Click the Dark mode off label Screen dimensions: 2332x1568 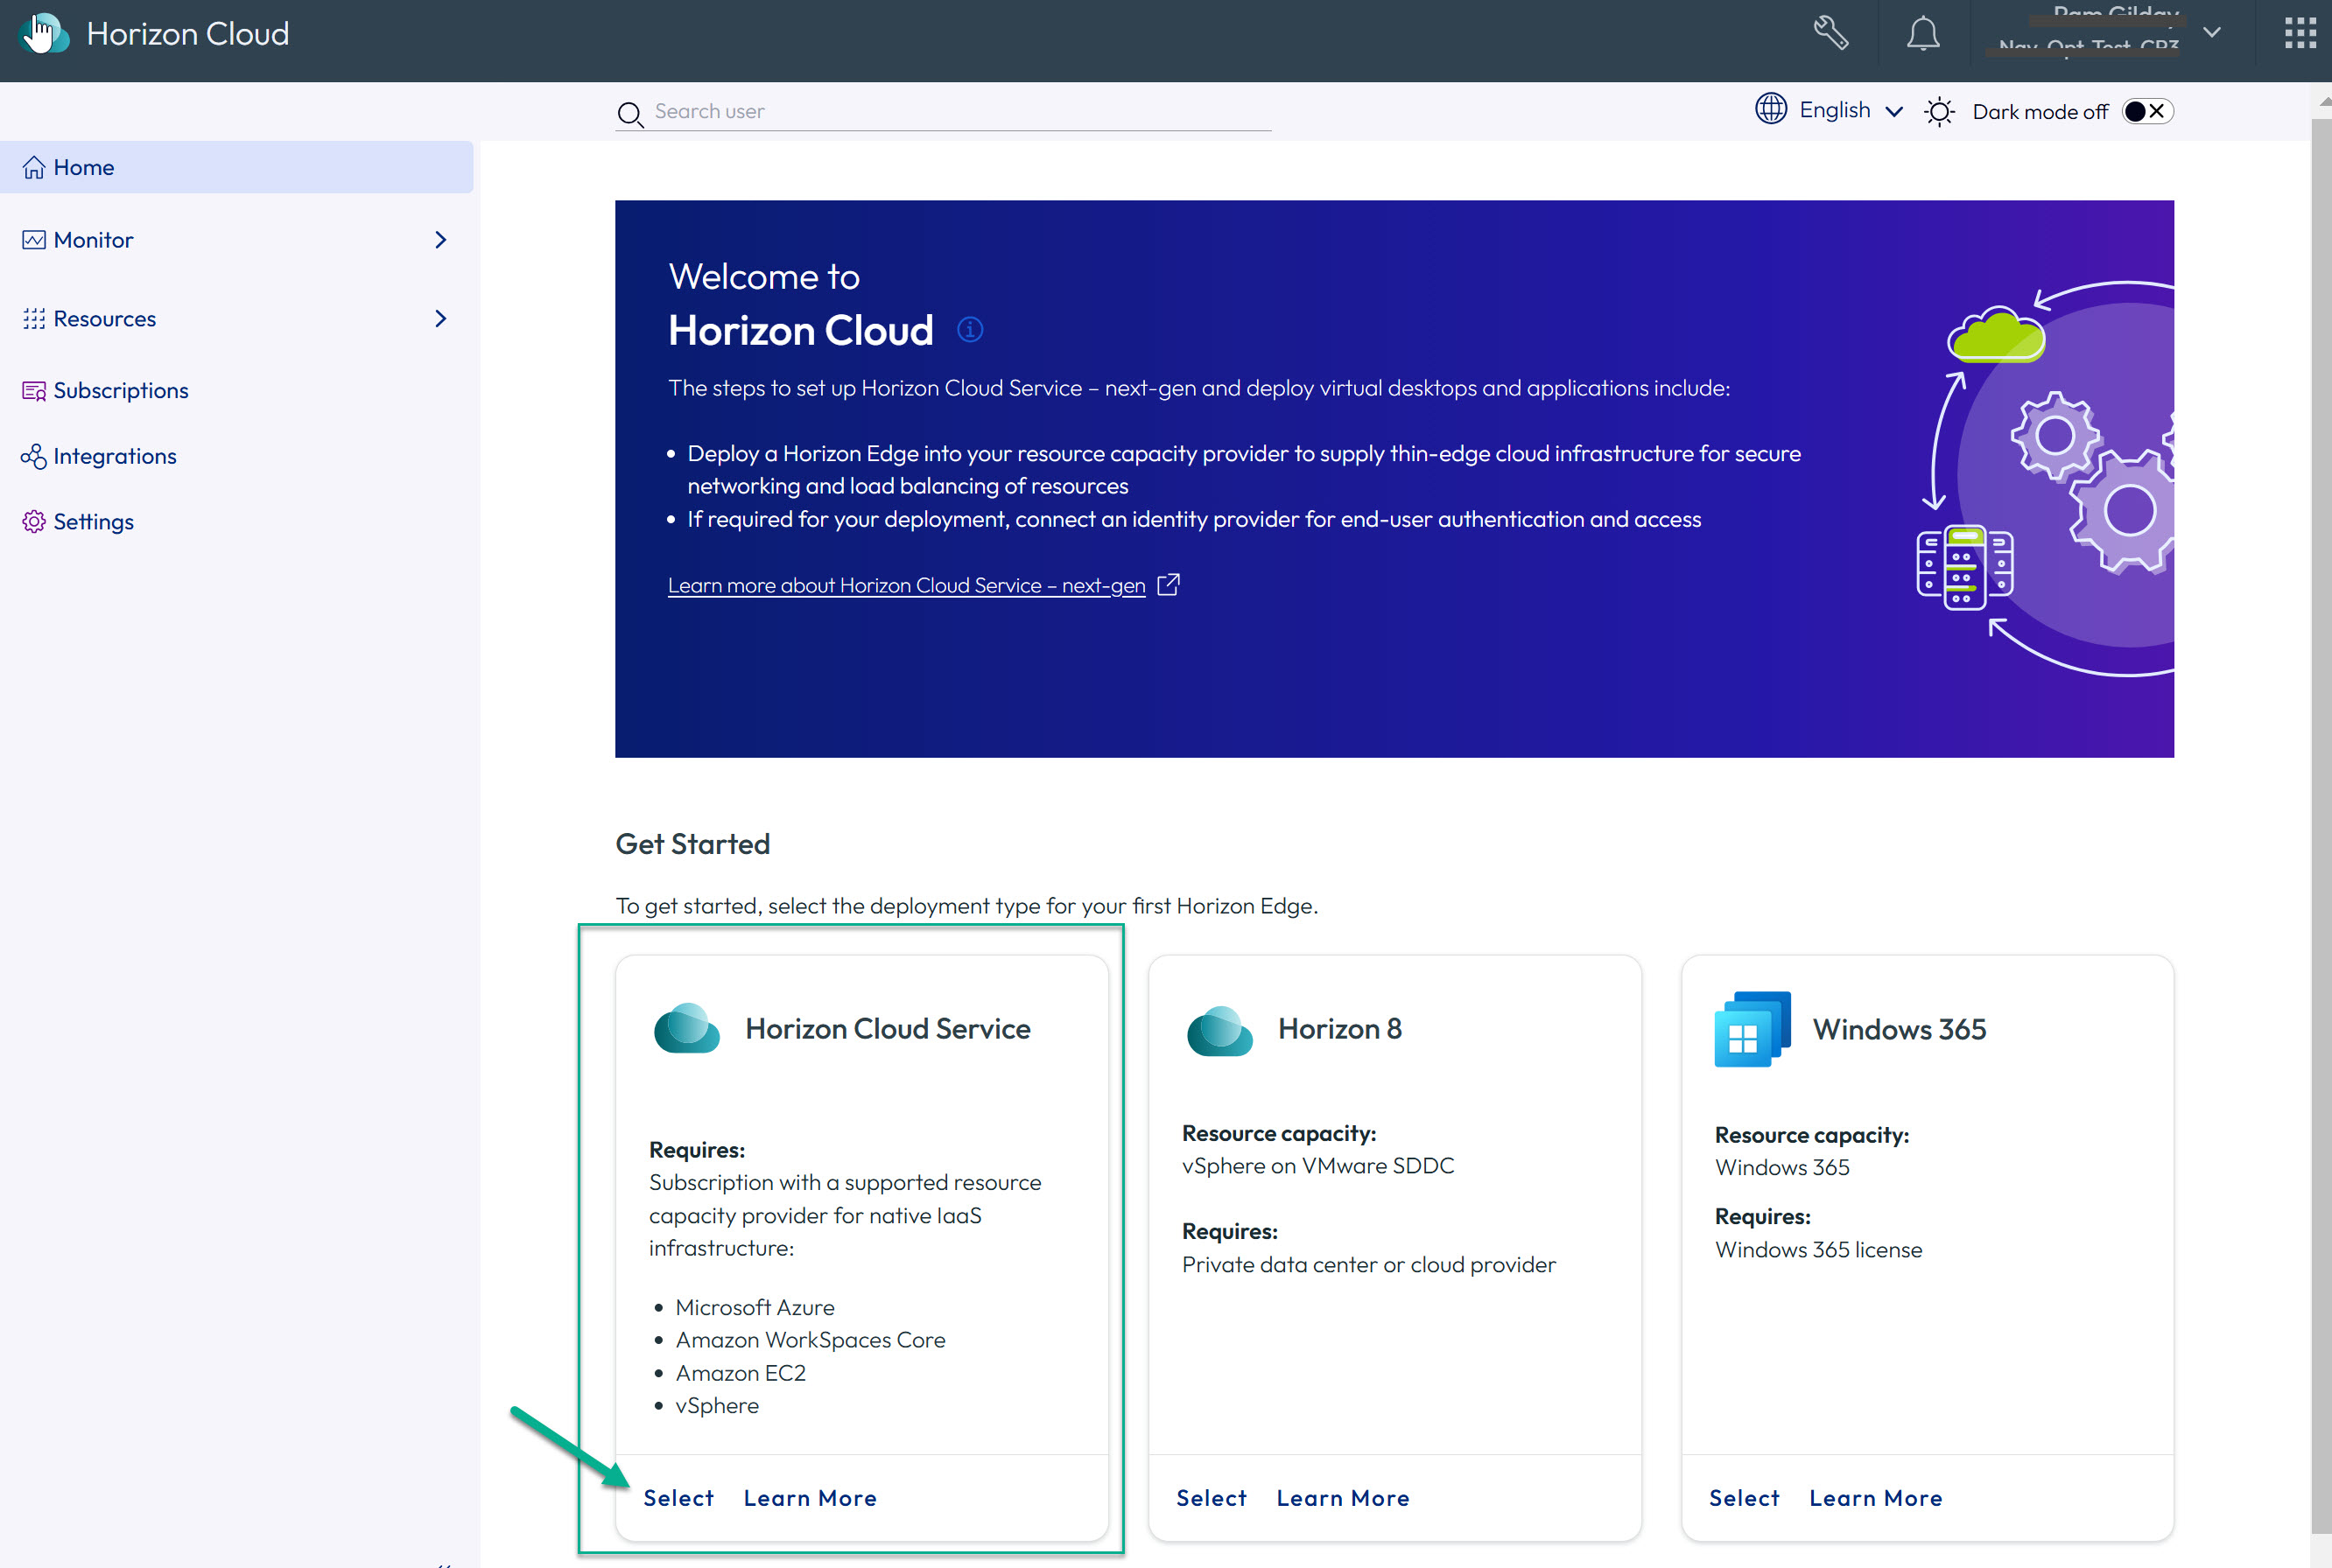click(x=2040, y=112)
